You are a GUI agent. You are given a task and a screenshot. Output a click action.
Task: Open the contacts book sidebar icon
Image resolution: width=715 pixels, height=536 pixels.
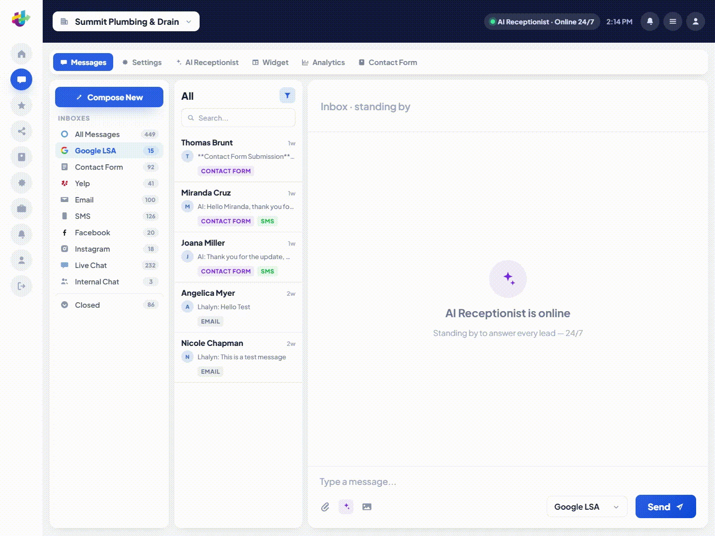coord(21,157)
